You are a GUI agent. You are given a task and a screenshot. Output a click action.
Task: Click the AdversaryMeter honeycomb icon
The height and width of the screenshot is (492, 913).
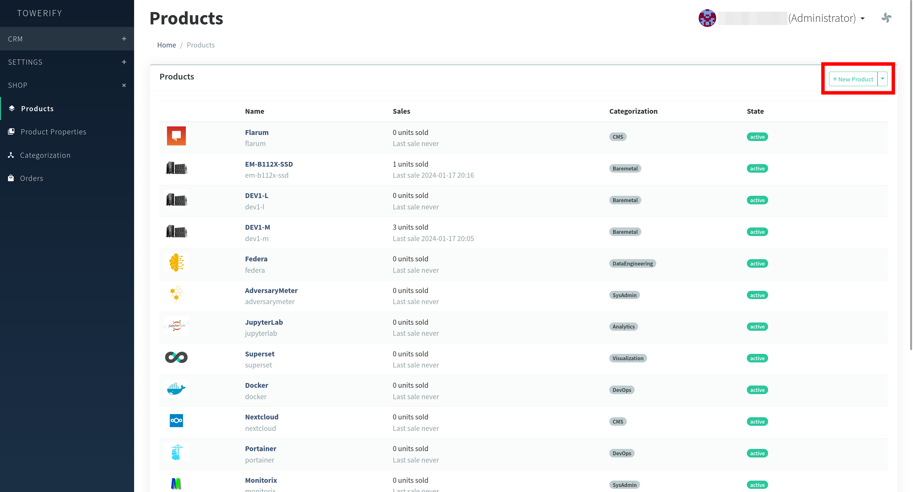pyautogui.click(x=176, y=294)
